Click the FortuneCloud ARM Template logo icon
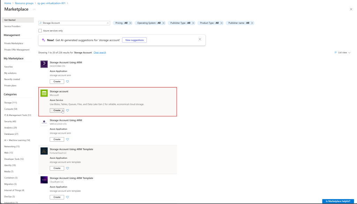The image size is (357, 204). tap(44, 151)
